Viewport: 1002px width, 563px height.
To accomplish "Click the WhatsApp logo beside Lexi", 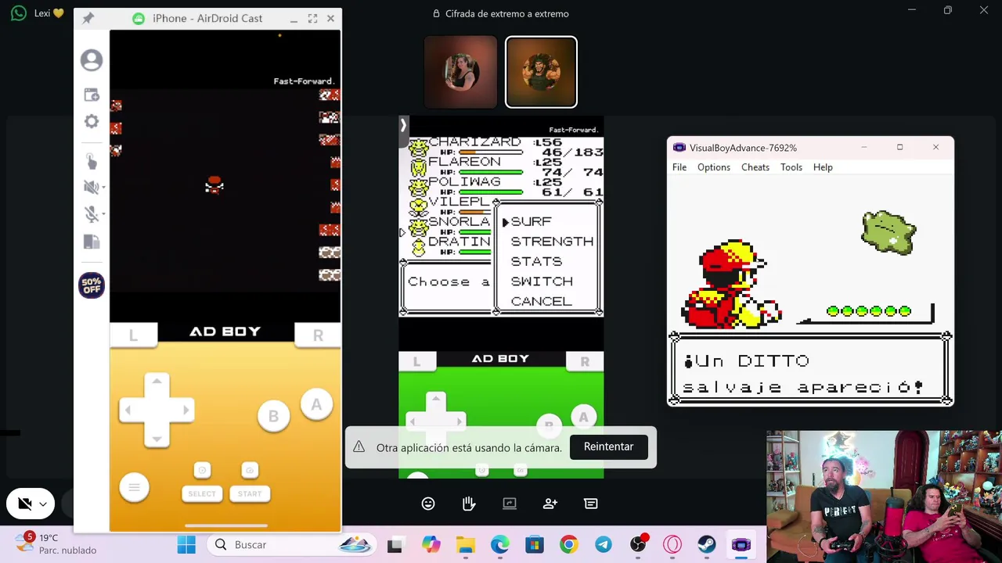I will [19, 13].
